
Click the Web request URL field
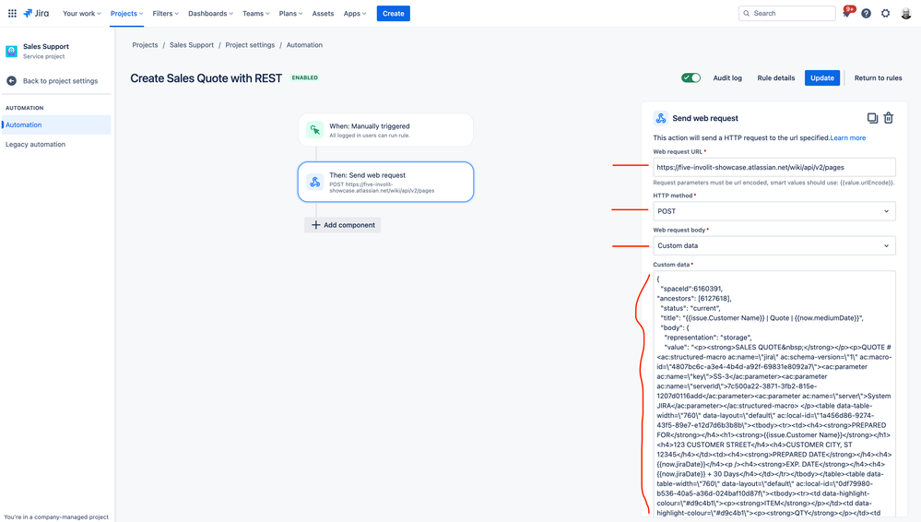[x=774, y=167]
